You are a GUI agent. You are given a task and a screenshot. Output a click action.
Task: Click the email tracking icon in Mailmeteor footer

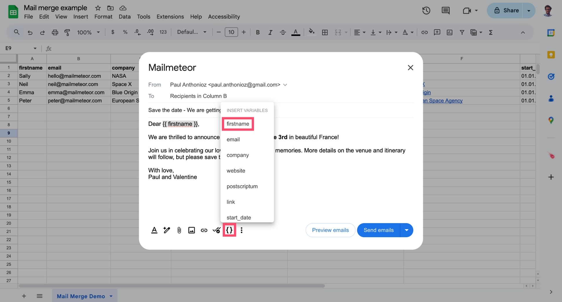point(217,230)
